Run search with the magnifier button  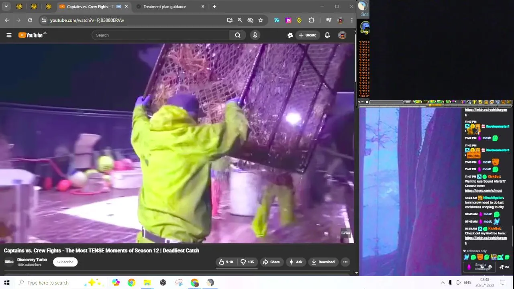pos(238,35)
